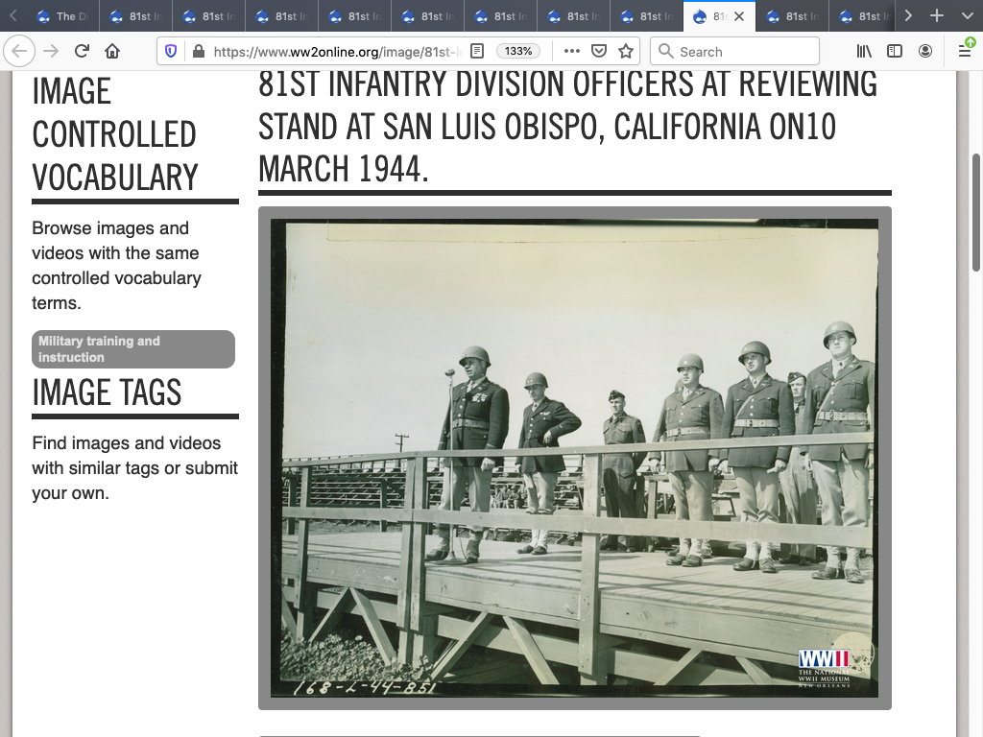Screen dimensions: 983x737
Task: Close the currently active tab
Action: pyautogui.click(x=739, y=16)
